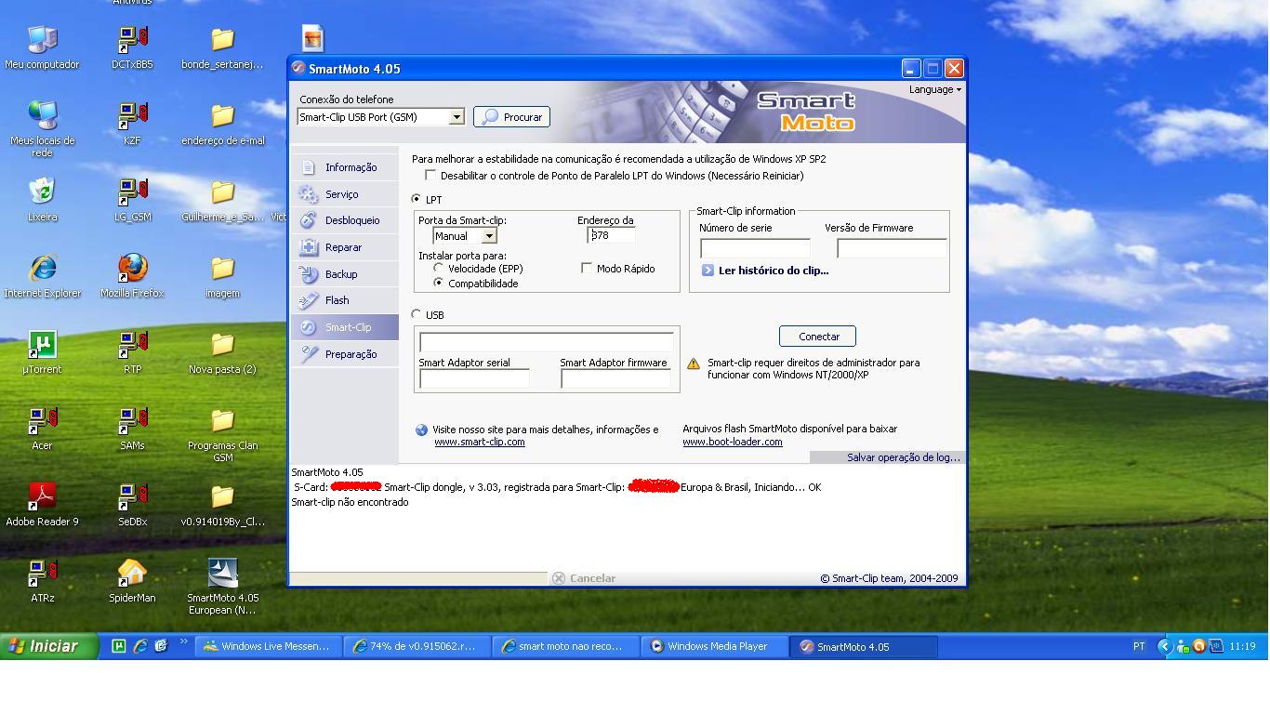Enable Desabilitar controle de Ponto Paralelo LPT checkbox
The image size is (1270, 714).
pyautogui.click(x=430, y=175)
